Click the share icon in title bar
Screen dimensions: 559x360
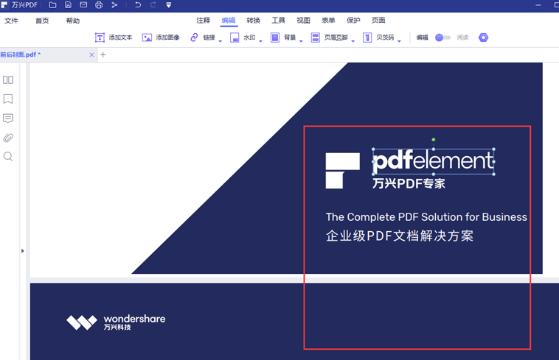(114, 5)
